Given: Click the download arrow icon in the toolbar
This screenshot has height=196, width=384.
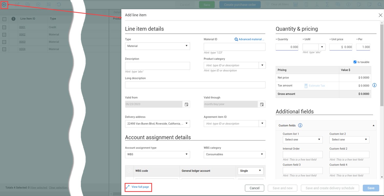Looking at the screenshot, I should pyautogui.click(x=317, y=4).
